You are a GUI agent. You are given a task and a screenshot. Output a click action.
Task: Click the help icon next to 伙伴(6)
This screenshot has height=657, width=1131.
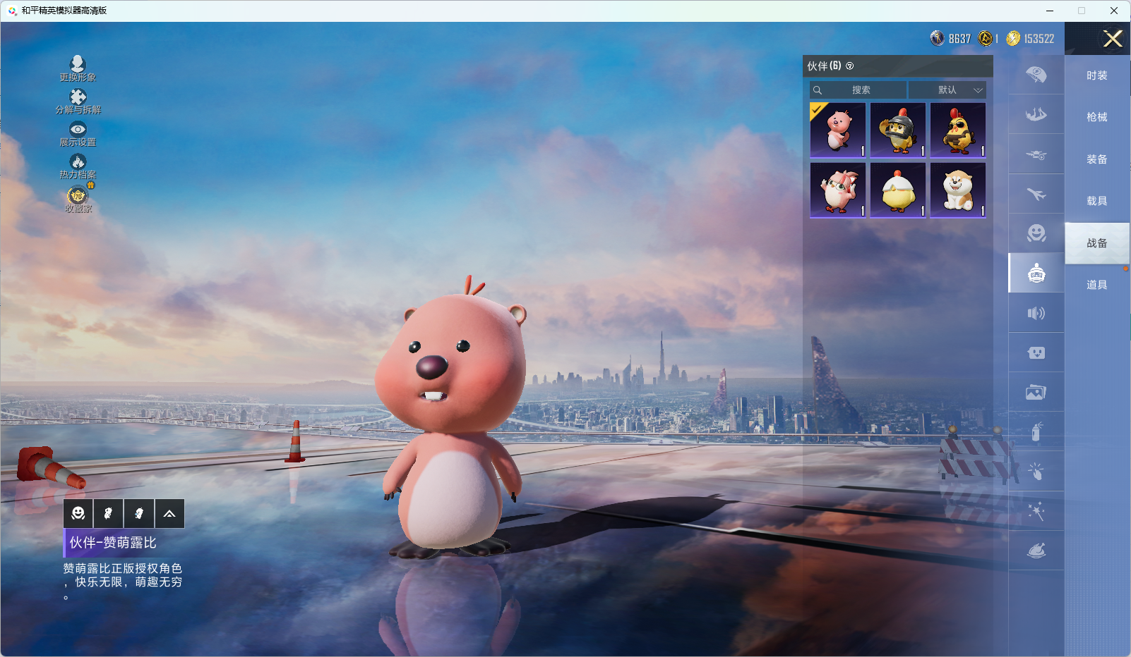[x=850, y=66]
